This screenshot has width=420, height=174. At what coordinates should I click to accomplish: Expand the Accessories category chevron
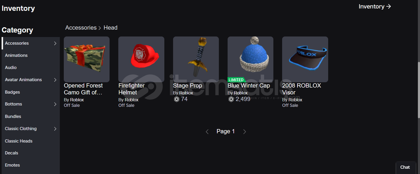click(x=55, y=43)
